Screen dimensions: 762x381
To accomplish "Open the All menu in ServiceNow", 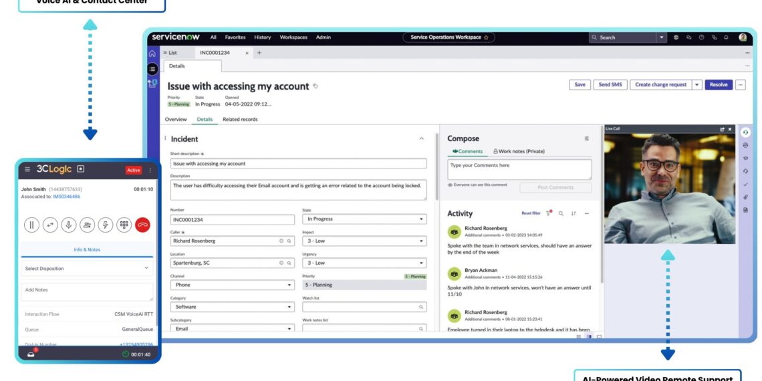I will pos(213,37).
